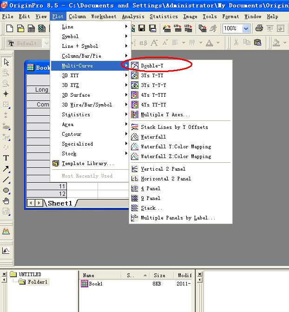This screenshot has width=289, height=312.
Task: Click the Font Color A icon
Action: pos(210,43)
